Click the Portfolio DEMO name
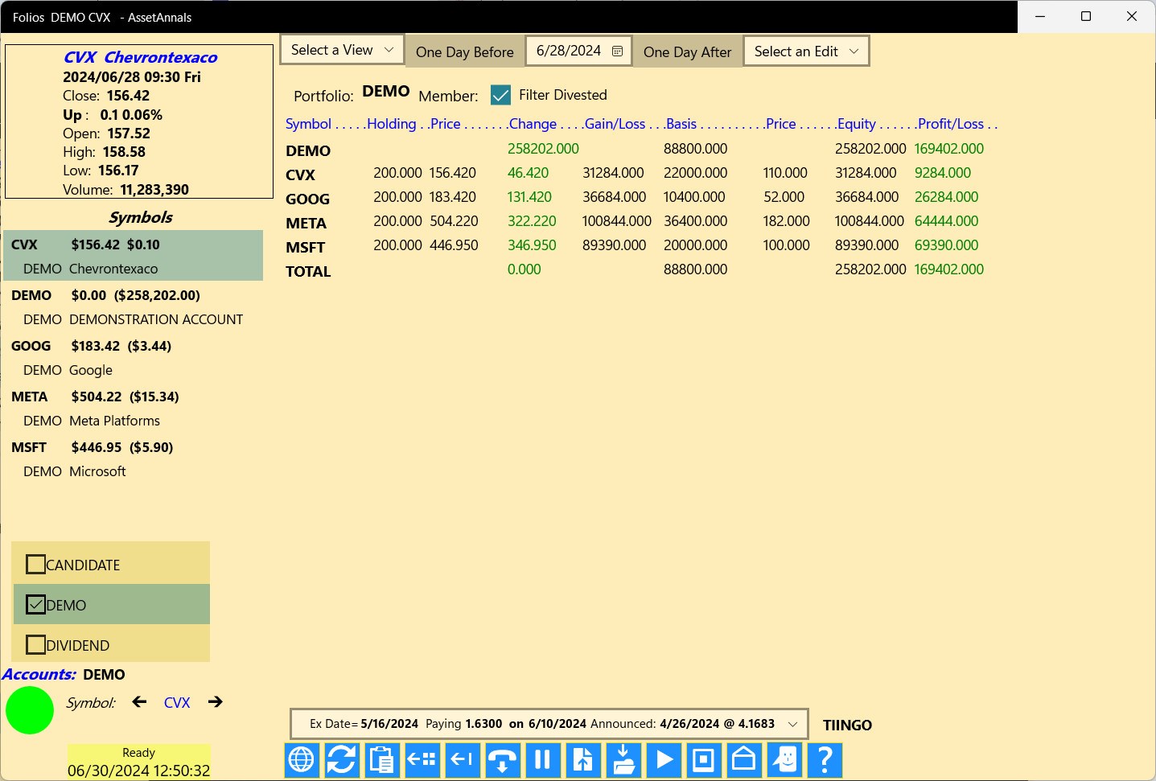 pyautogui.click(x=386, y=92)
